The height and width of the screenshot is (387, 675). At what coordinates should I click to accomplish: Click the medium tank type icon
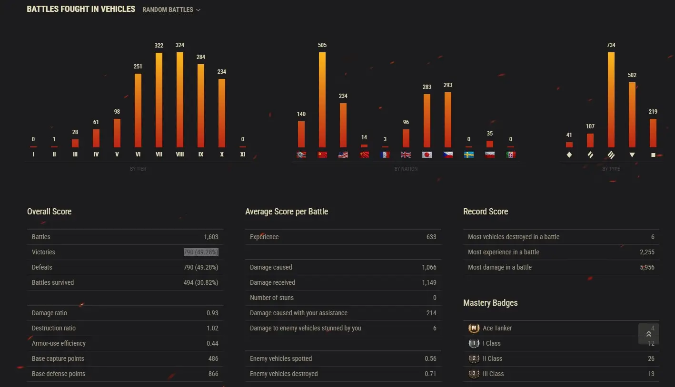[590, 155]
